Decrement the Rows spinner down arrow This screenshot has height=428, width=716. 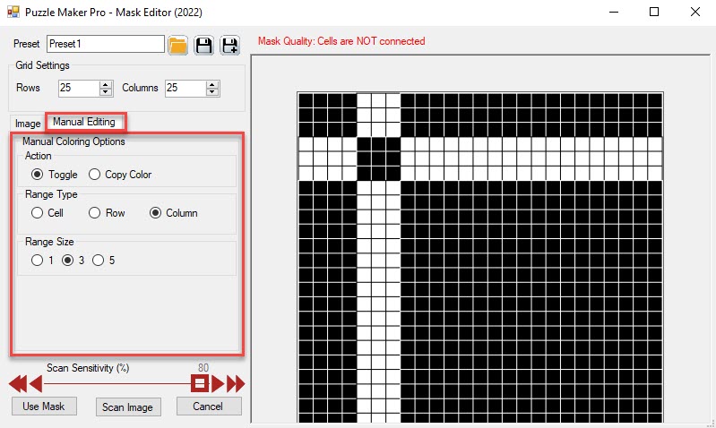point(106,91)
